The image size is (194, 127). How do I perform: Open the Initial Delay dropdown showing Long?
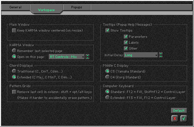click(x=141, y=55)
